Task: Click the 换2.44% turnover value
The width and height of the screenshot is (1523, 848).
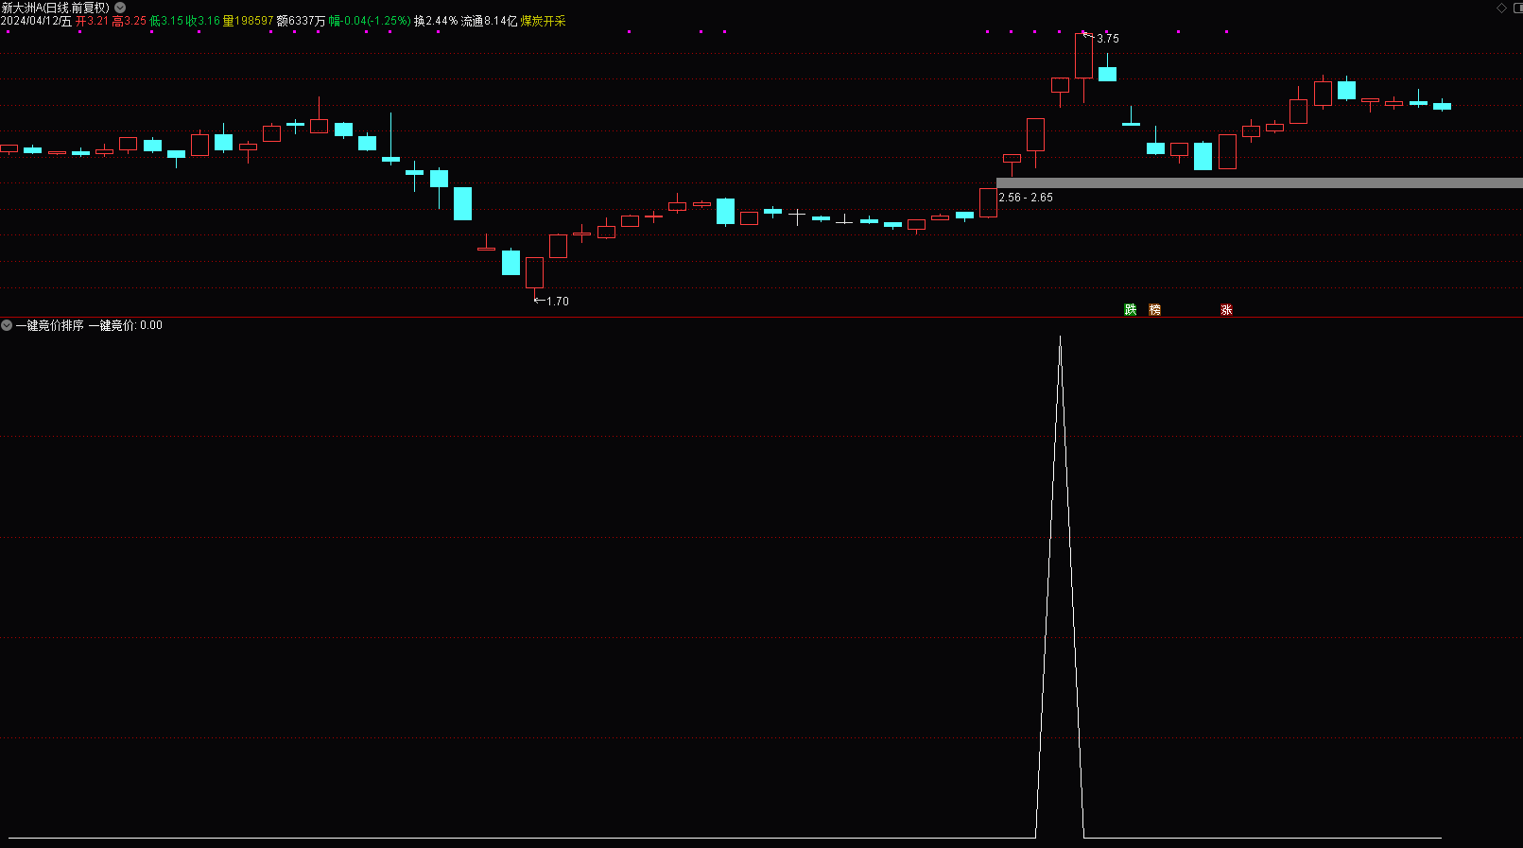Action: [436, 21]
